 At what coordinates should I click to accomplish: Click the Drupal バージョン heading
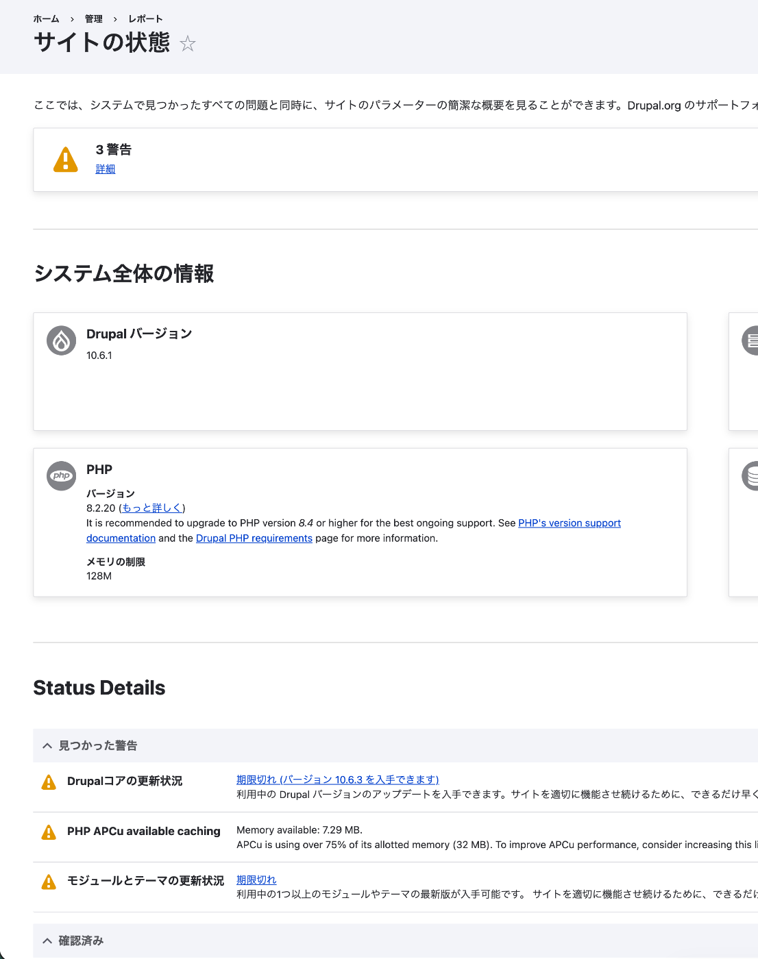139,334
